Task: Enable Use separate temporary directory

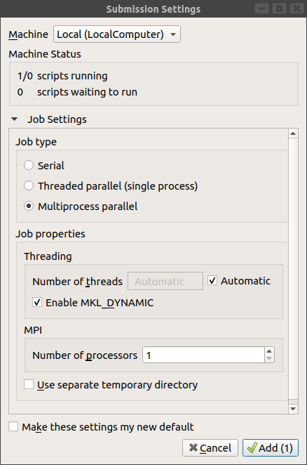Action: [x=29, y=384]
